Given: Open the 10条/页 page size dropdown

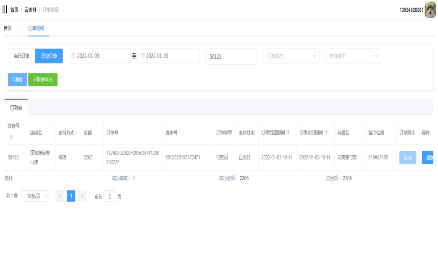Looking at the screenshot, I should tap(35, 196).
